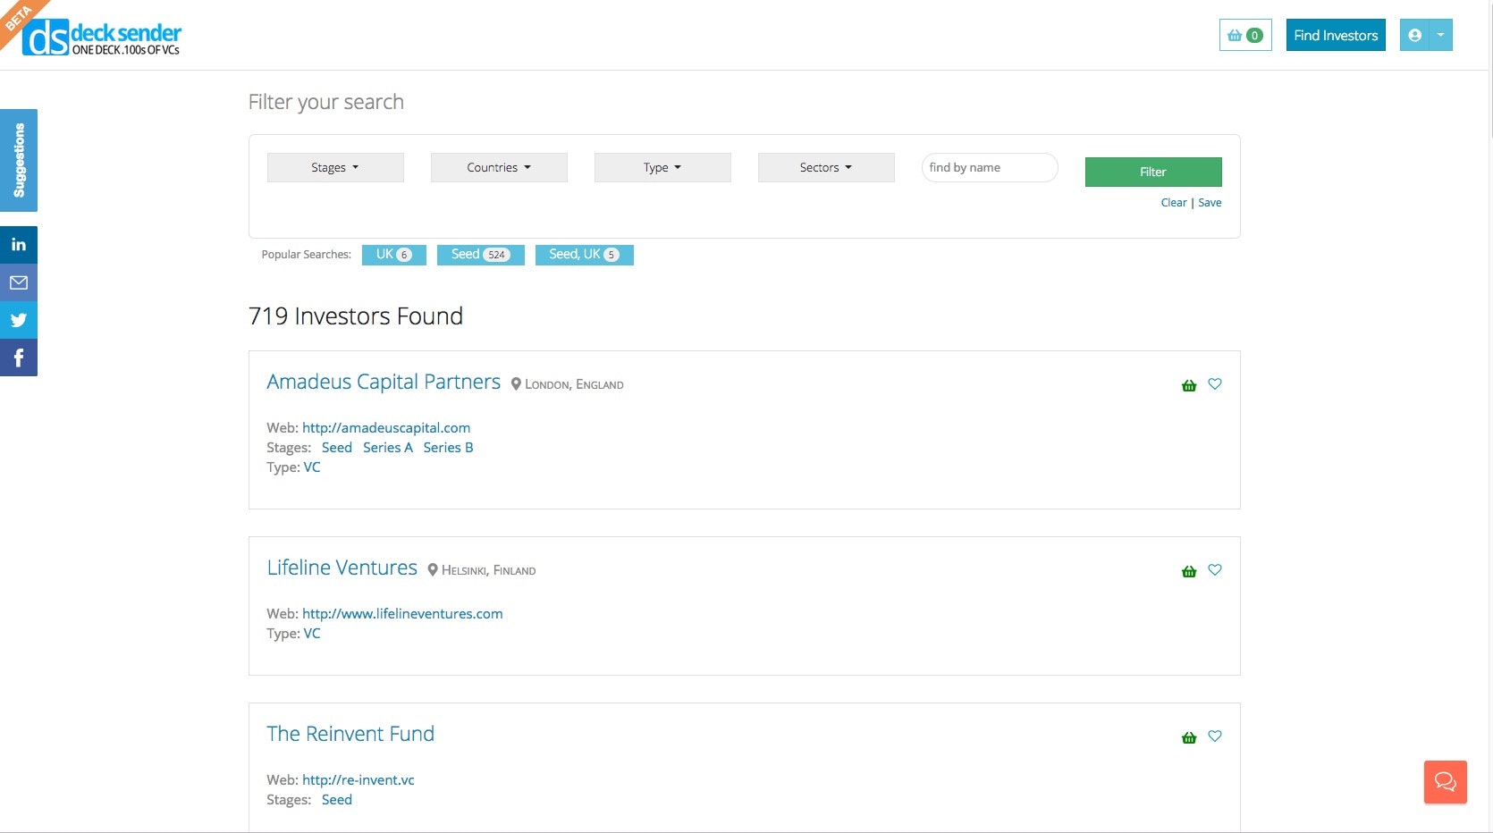This screenshot has width=1493, height=833.
Task: Share via the Twitter bird icon
Action: point(19,320)
